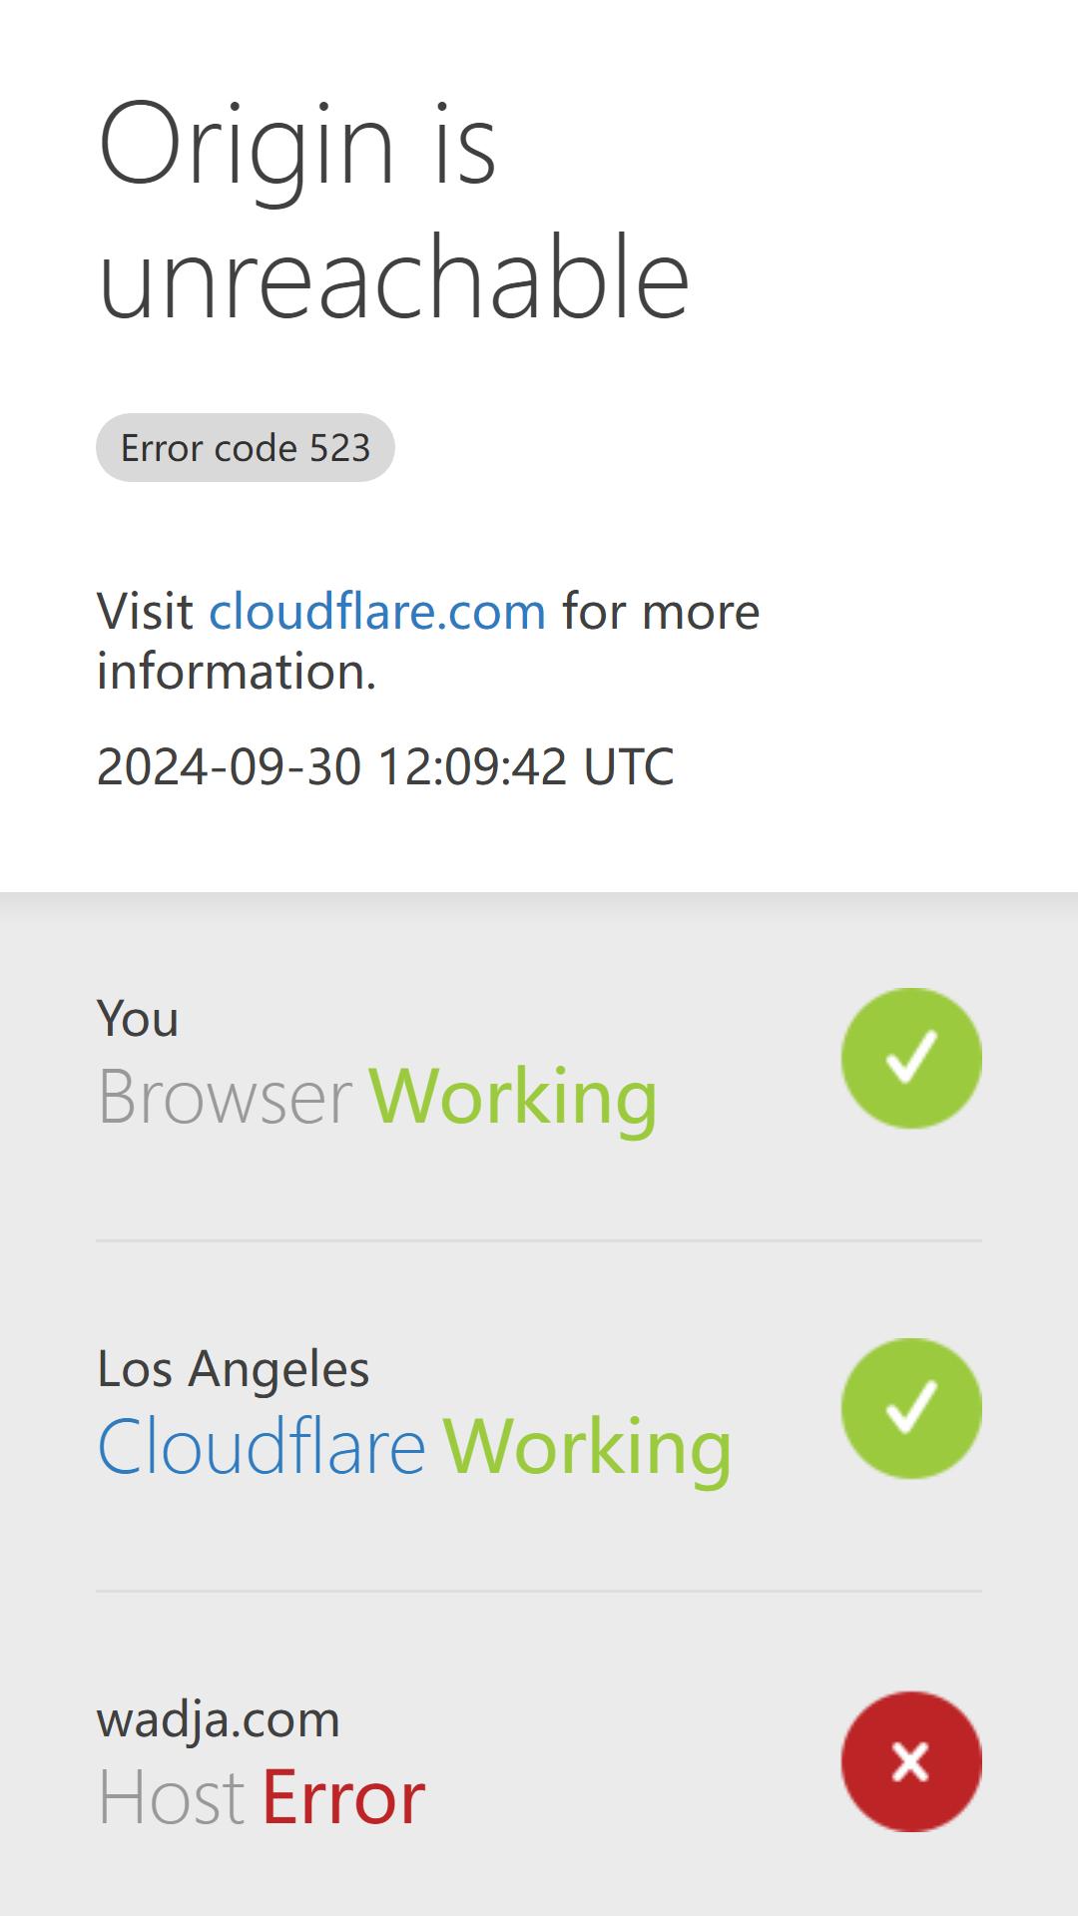Click the blue Cloudflare status label
The height and width of the screenshot is (1916, 1078).
tap(262, 1447)
